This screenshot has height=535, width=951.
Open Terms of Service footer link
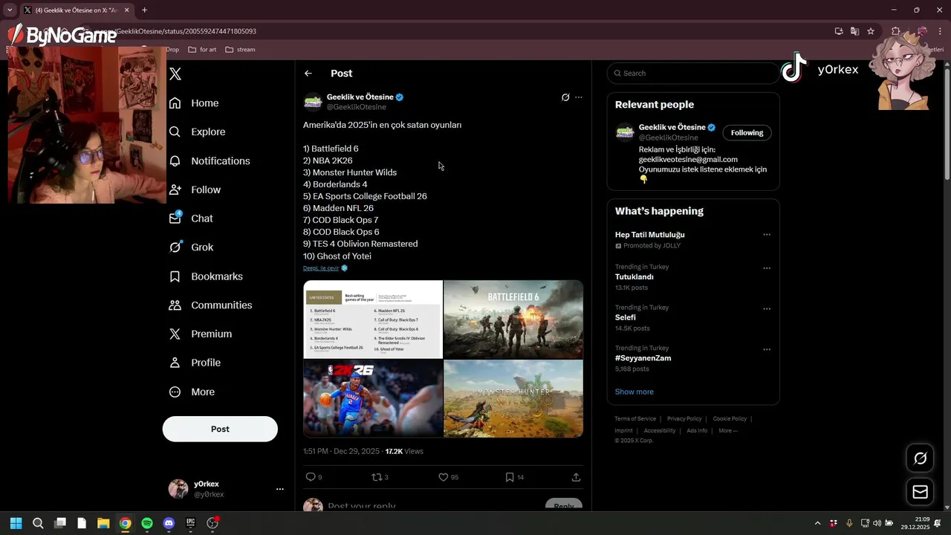(x=635, y=419)
